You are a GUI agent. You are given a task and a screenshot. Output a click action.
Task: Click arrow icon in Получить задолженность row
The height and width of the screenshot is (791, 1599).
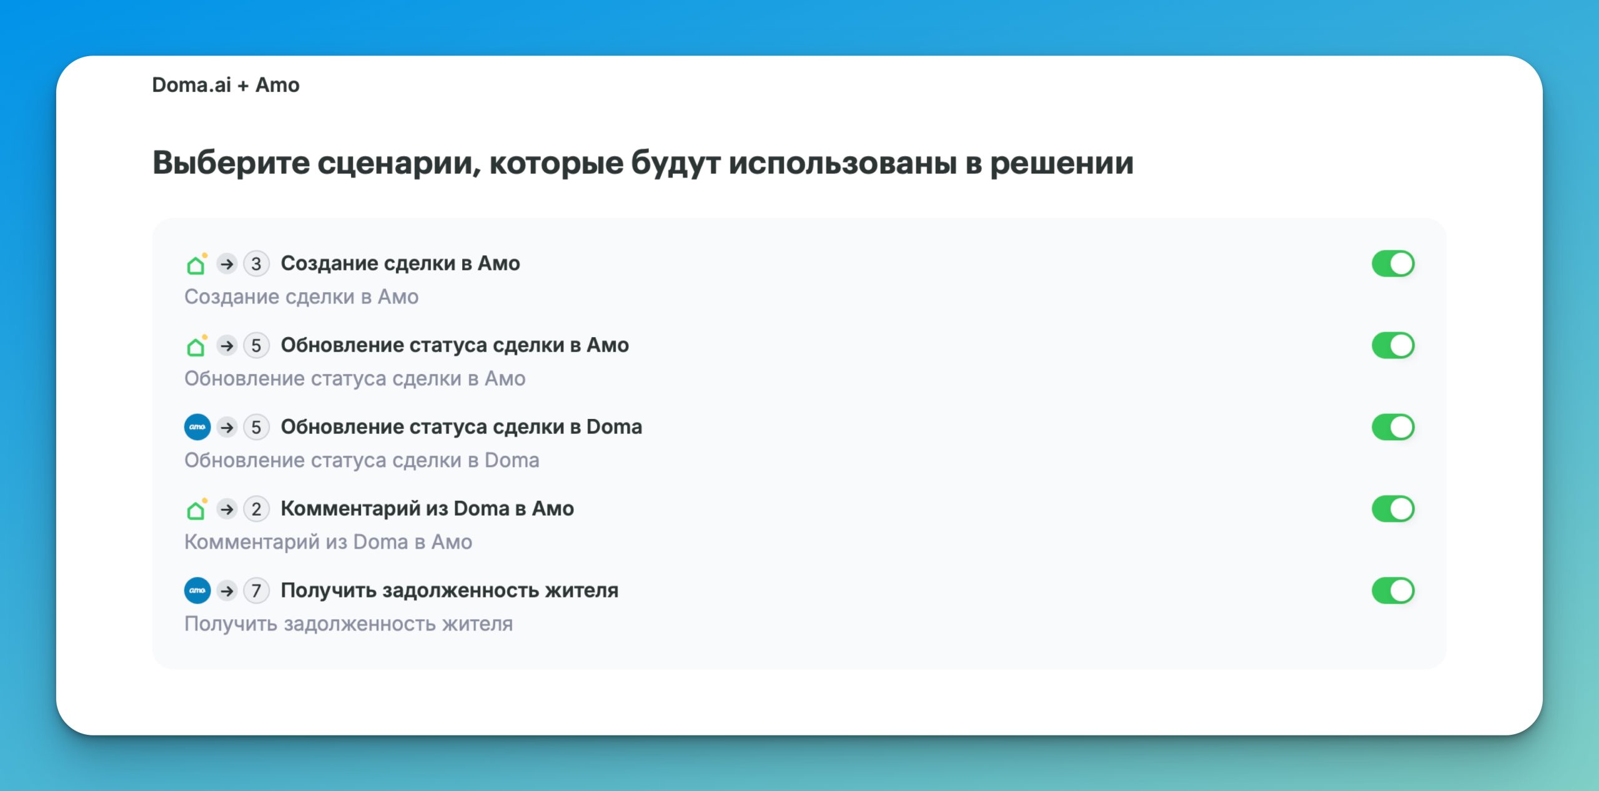227,591
